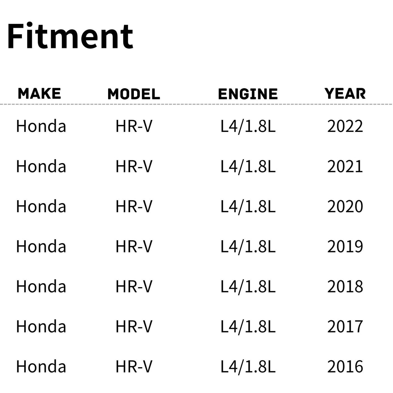393x393 pixels.
Task: Select L4/1.8L in the 2017 row
Action: click(x=248, y=326)
